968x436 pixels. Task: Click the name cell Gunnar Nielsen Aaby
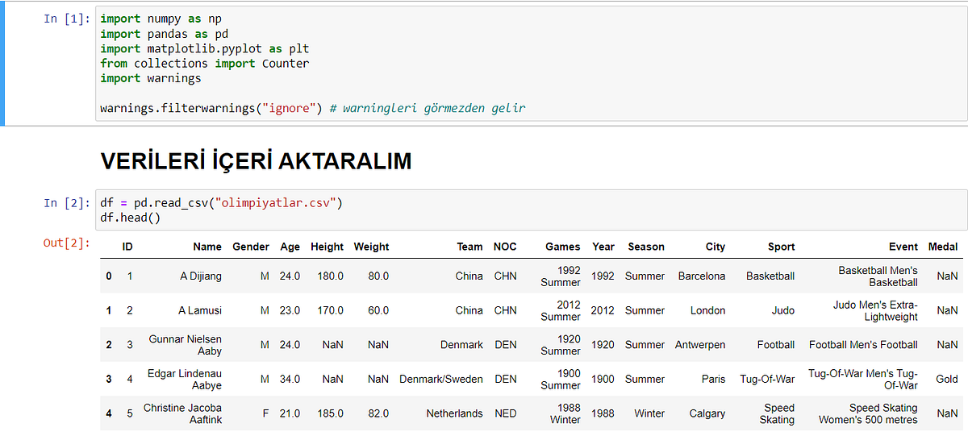(186, 345)
